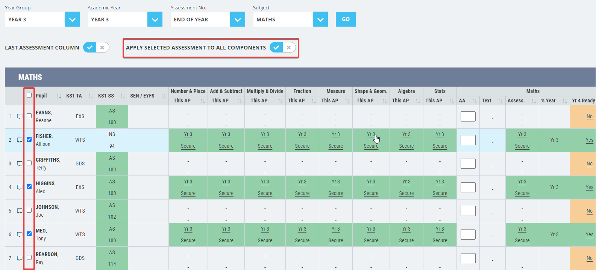Open Higgins' Maths Assess. Yr 3 Secure

tap(522, 187)
